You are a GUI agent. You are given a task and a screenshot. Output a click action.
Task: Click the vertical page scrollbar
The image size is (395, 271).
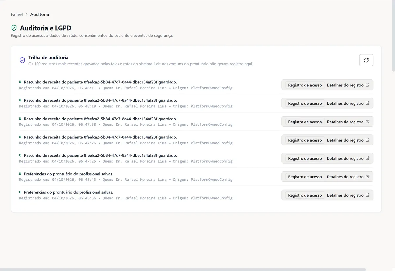tap(393, 36)
